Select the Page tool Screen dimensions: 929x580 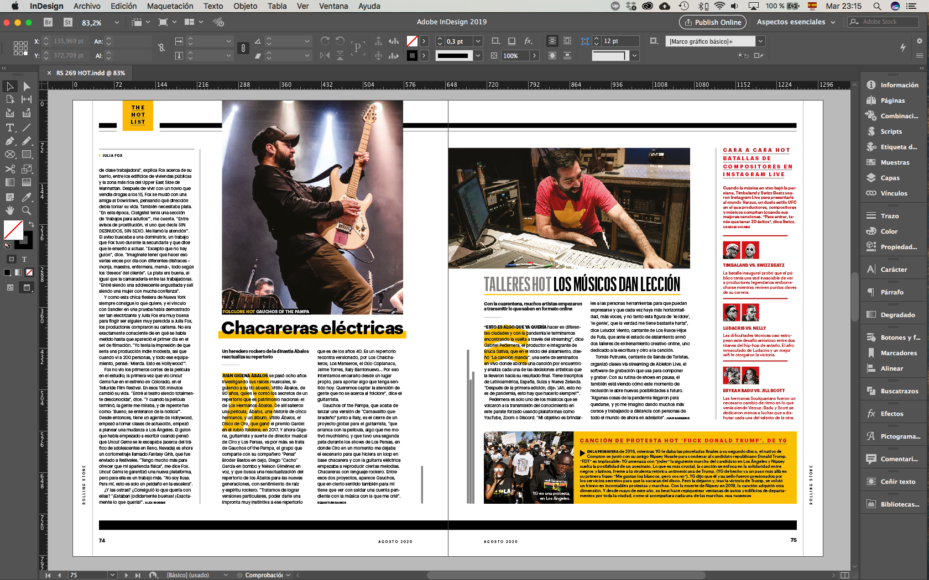pyautogui.click(x=10, y=99)
